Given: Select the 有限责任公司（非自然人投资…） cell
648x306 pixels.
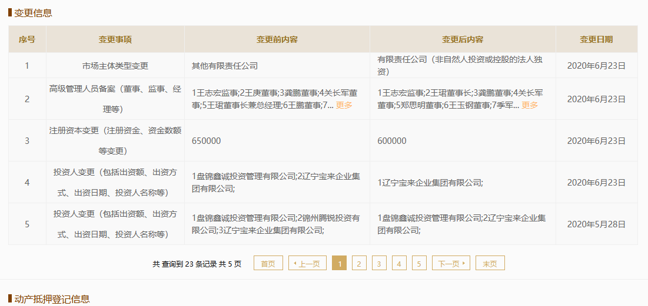Looking at the screenshot, I should [x=463, y=65].
